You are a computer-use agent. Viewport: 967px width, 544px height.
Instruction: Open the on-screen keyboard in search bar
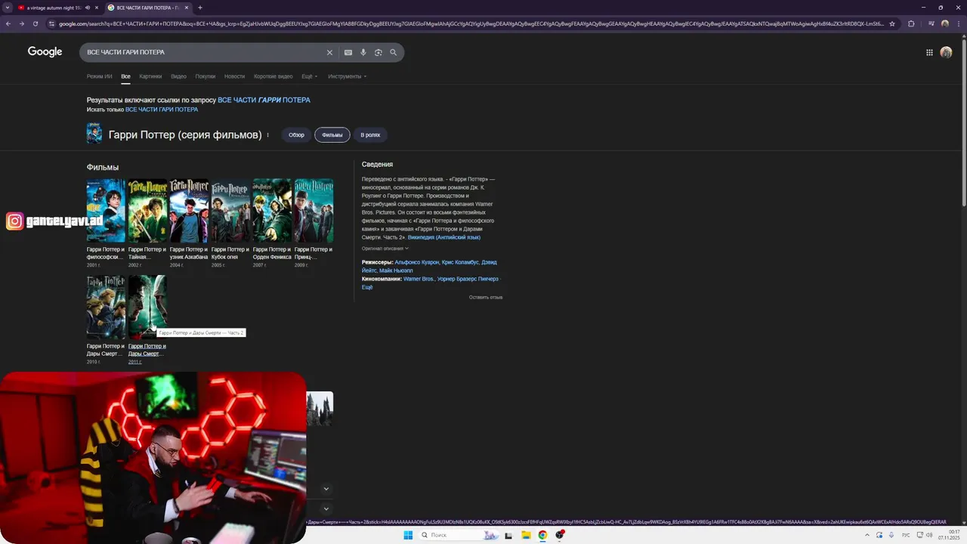[x=348, y=52]
